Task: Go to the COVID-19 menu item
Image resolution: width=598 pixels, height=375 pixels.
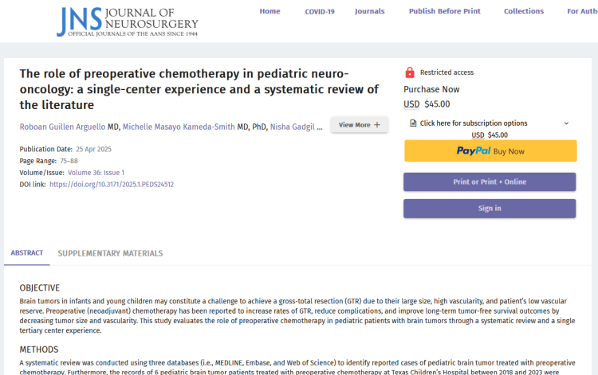Action: tap(320, 11)
